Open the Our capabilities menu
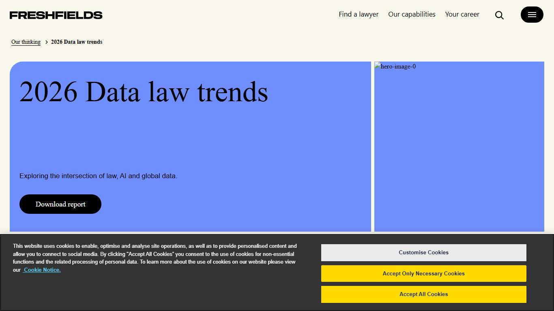The width and height of the screenshot is (554, 311). click(412, 14)
